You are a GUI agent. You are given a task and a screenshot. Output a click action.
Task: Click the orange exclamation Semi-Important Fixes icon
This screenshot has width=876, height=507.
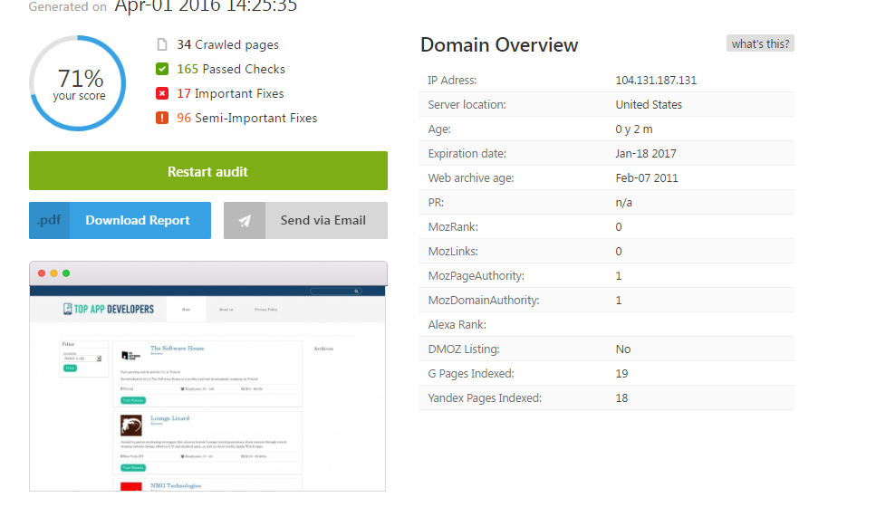coord(162,118)
